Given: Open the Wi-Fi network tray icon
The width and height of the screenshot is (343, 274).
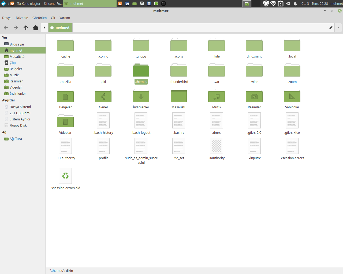Looking at the screenshot, I should click(x=273, y=3).
